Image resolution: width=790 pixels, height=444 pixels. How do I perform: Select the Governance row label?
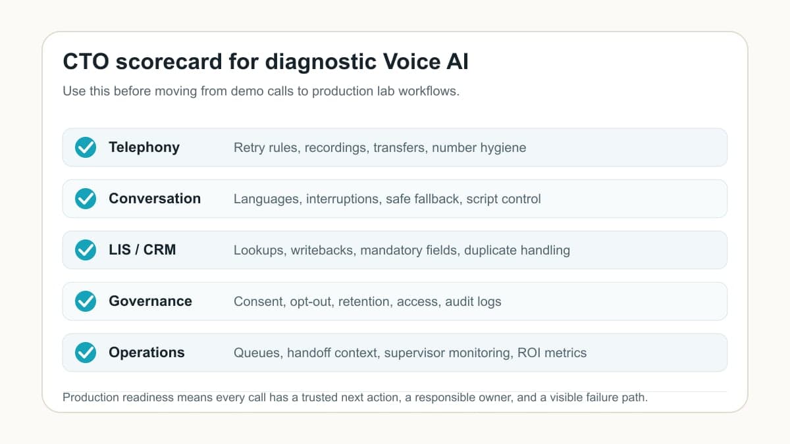click(x=150, y=301)
